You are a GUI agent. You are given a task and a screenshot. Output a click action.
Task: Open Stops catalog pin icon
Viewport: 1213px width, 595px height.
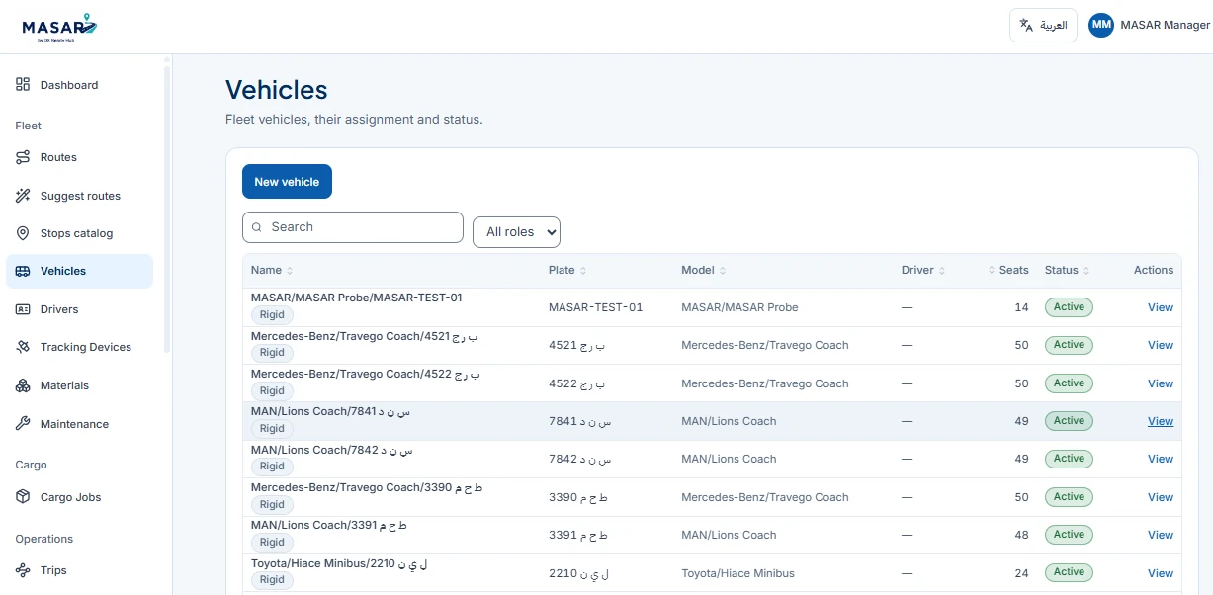tap(23, 233)
